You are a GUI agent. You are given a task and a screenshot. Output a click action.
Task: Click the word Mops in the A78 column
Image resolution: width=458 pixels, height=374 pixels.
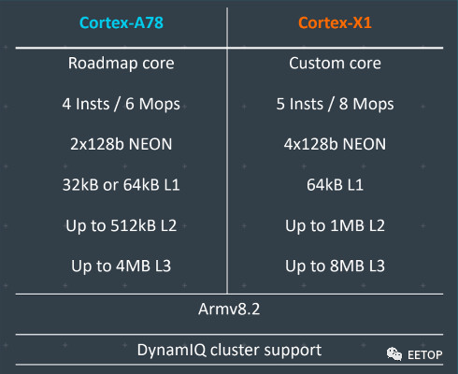[160, 105]
